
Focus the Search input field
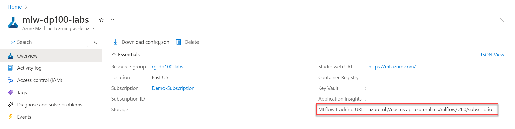48,42
